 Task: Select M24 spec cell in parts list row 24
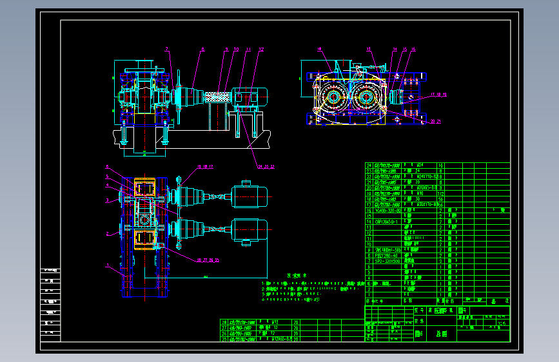tap(420, 166)
